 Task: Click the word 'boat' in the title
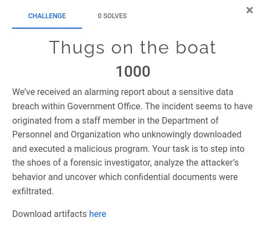[196, 47]
